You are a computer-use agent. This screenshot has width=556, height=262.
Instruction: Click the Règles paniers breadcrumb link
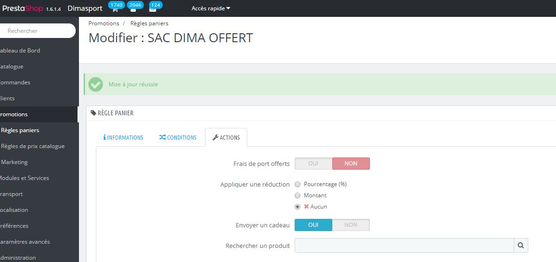(x=149, y=23)
